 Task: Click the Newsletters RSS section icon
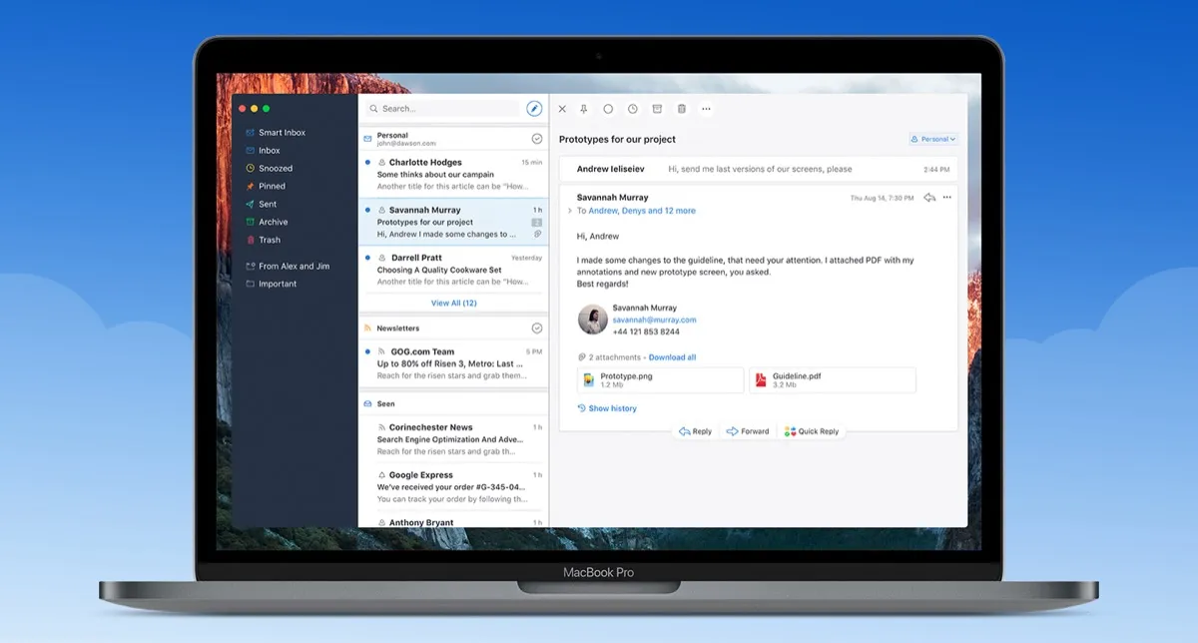(x=367, y=328)
